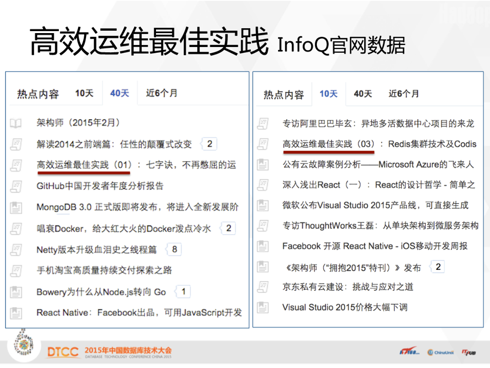Click article icon beside 高效运维最佳实践（03）
The image size is (490, 368).
(x=263, y=144)
